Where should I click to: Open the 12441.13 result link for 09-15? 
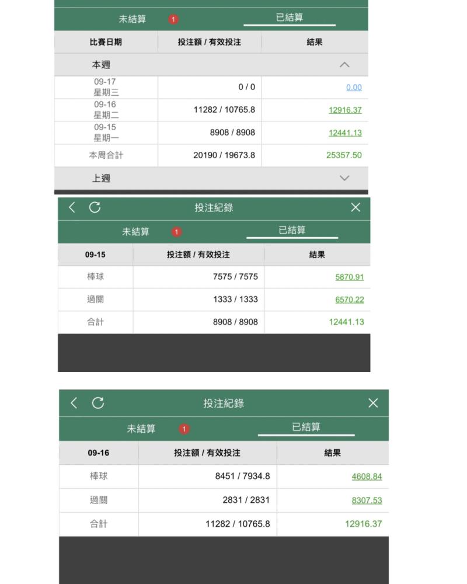345,133
